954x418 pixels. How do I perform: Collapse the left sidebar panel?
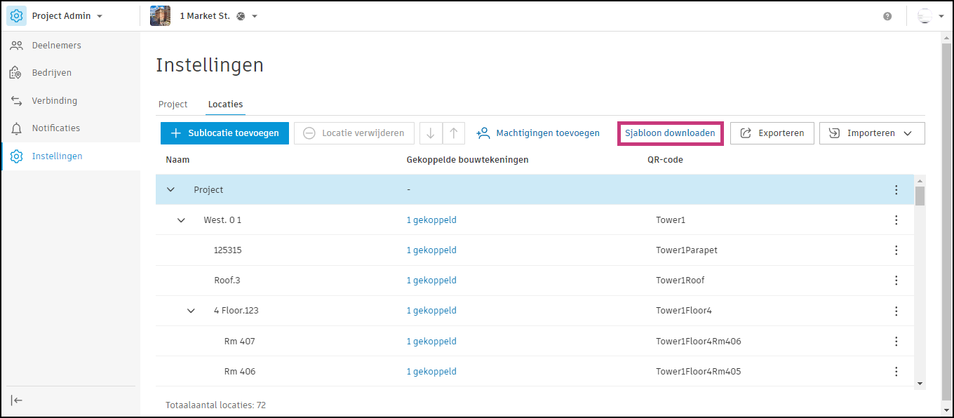coord(17,400)
